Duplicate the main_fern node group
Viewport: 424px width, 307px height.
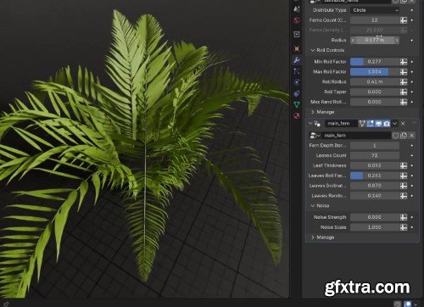click(404, 136)
